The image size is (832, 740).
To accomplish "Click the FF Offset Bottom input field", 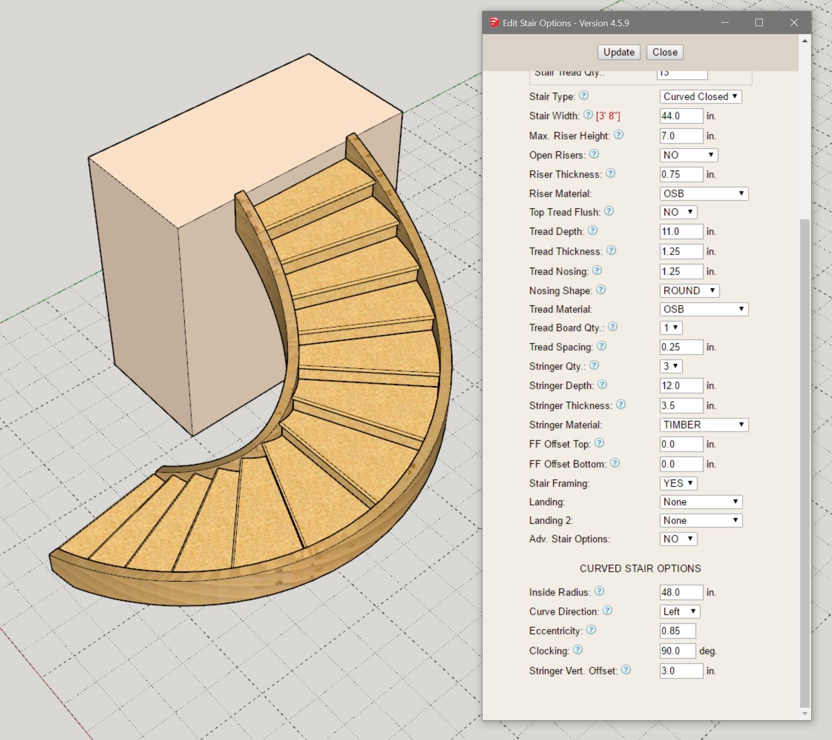I will 681,464.
